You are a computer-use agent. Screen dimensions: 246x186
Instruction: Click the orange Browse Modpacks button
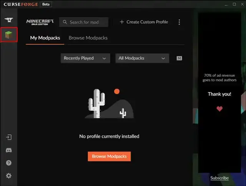pyautogui.click(x=109, y=156)
